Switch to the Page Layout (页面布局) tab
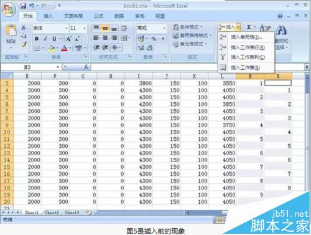The width and height of the screenshot is (311, 235). coord(73,16)
